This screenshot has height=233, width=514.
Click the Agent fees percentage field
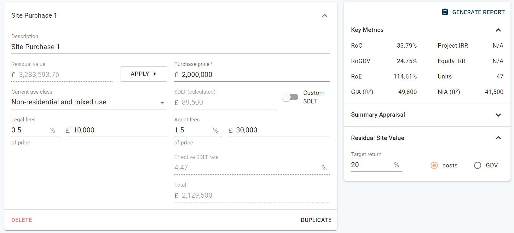[x=193, y=130]
